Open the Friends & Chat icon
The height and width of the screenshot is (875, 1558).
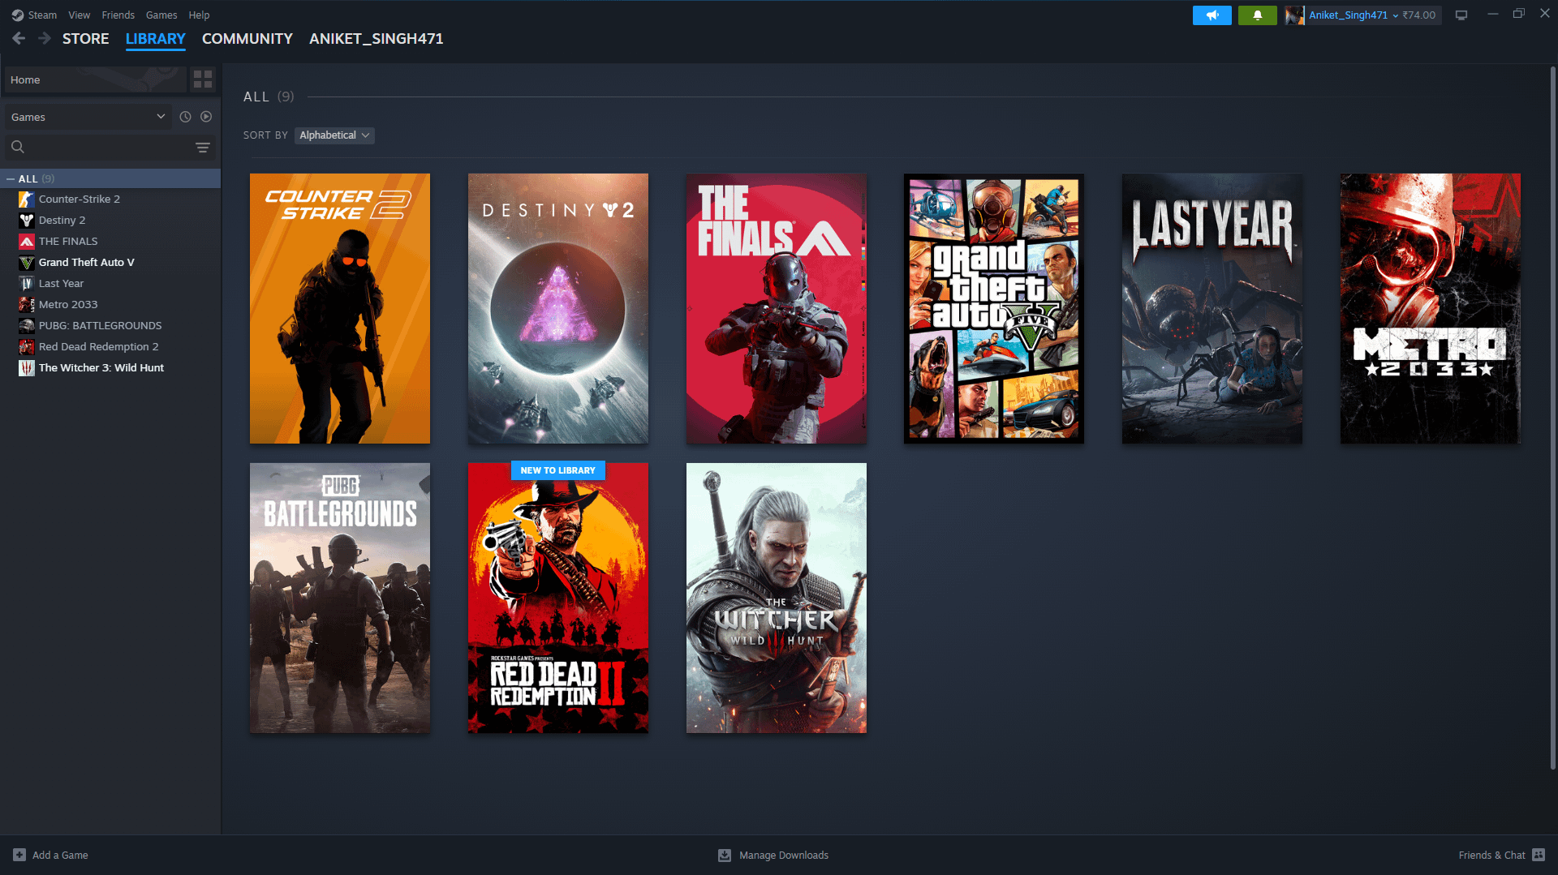[1539, 855]
